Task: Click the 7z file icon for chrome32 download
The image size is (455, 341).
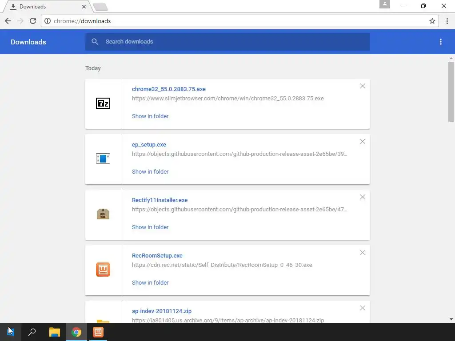Action: (x=103, y=103)
